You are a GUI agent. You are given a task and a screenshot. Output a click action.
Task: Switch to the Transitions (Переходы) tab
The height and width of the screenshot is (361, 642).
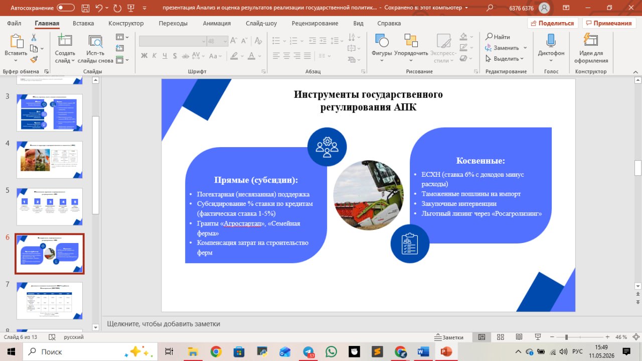tap(173, 23)
